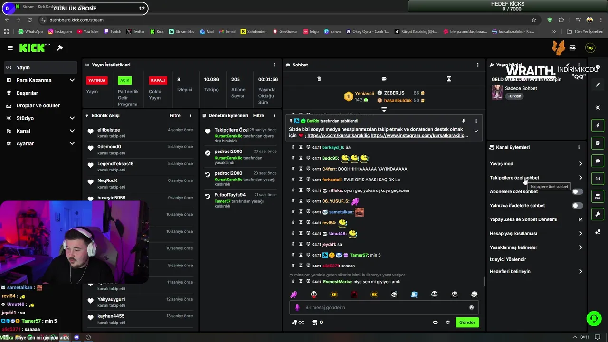The image size is (608, 342).
Task: Click the broadcast signal icon in the right toolbar
Action: coord(598,179)
